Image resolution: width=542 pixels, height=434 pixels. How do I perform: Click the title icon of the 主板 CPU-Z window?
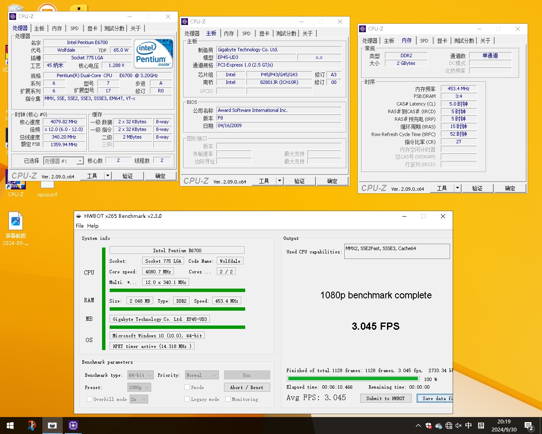185,22
